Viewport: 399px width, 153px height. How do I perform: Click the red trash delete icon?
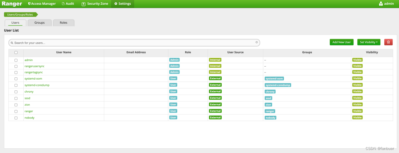388,42
